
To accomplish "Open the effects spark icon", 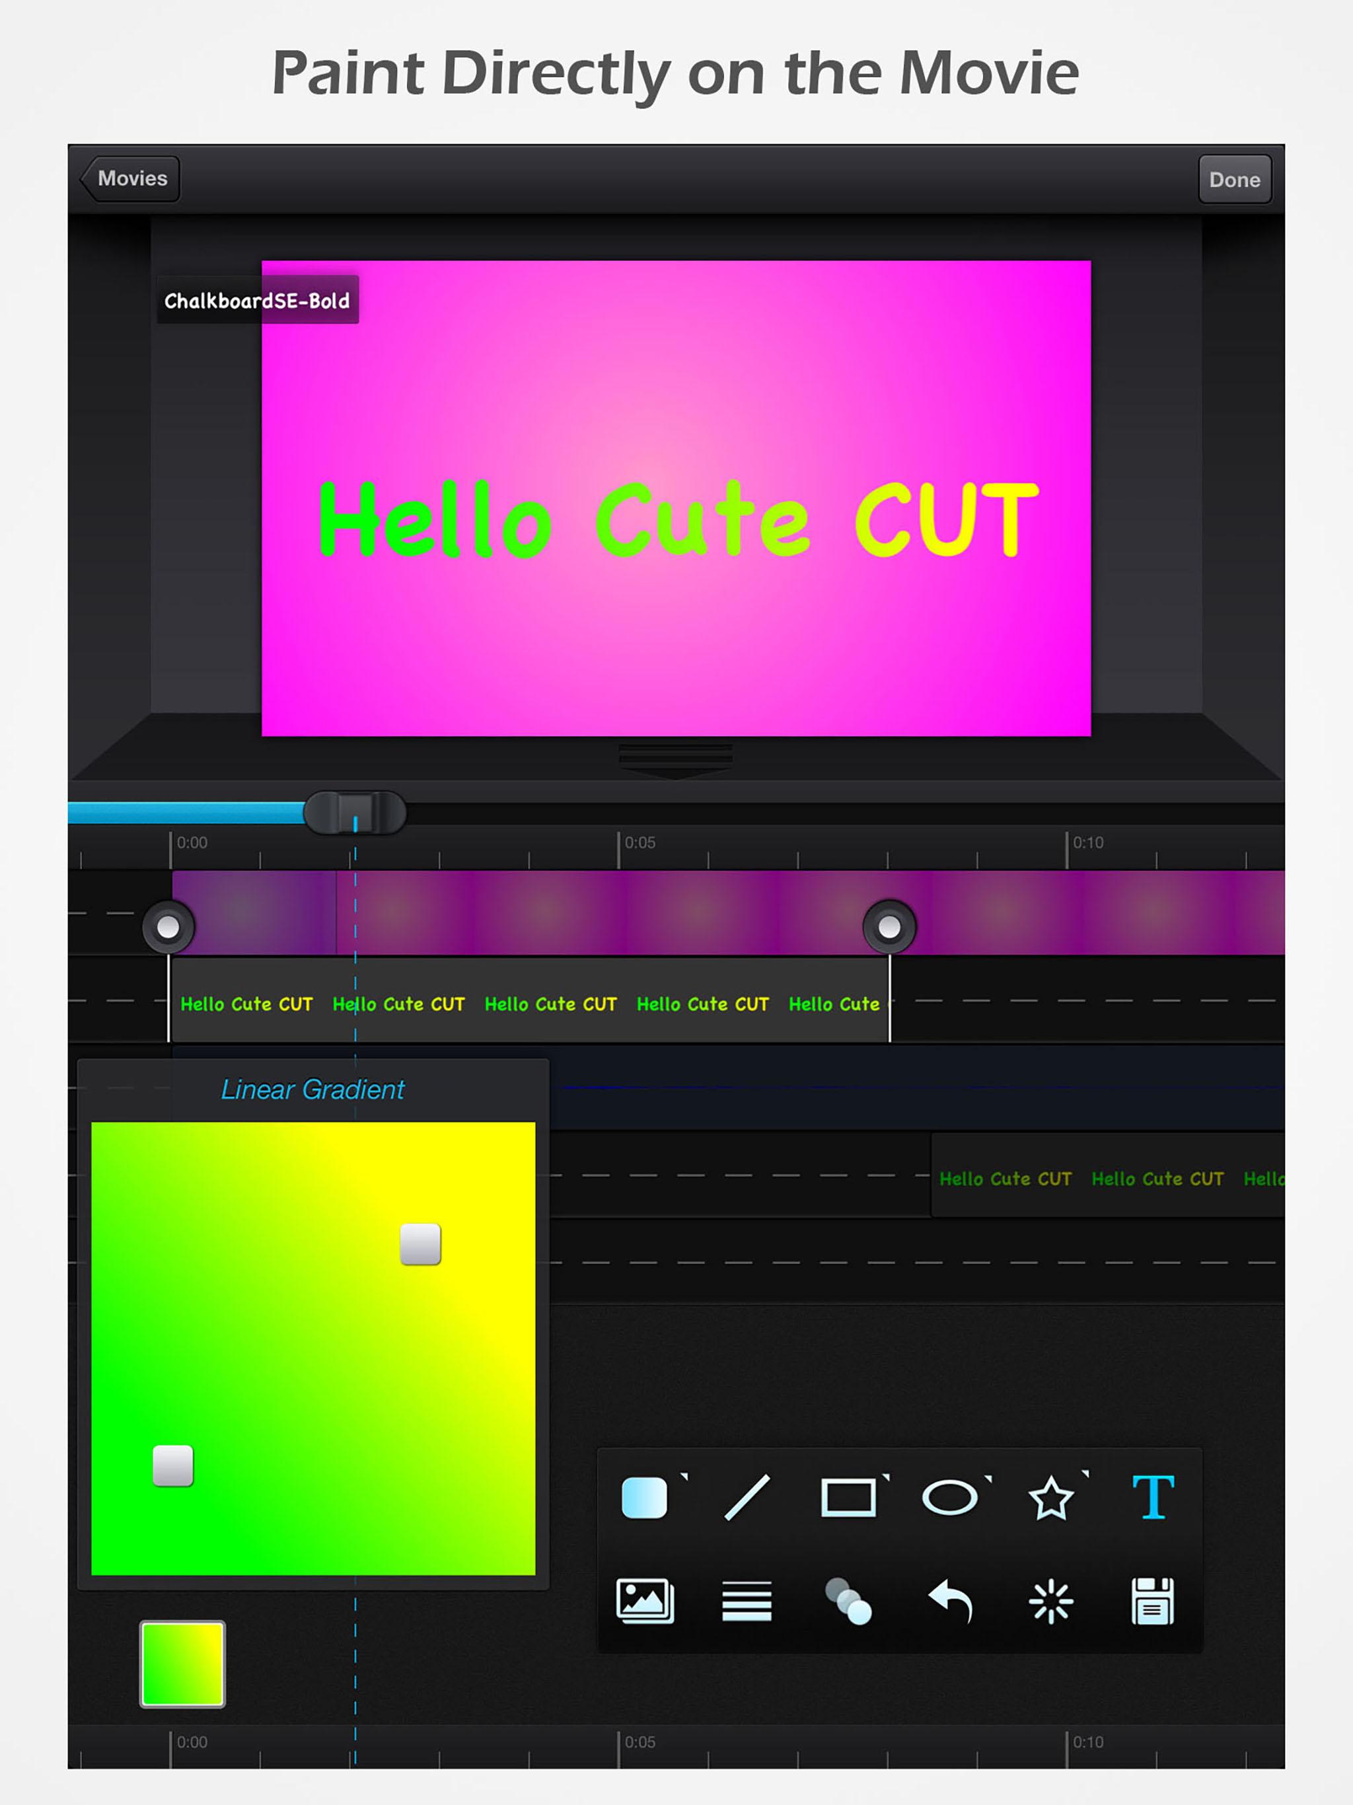I will pos(1052,1600).
